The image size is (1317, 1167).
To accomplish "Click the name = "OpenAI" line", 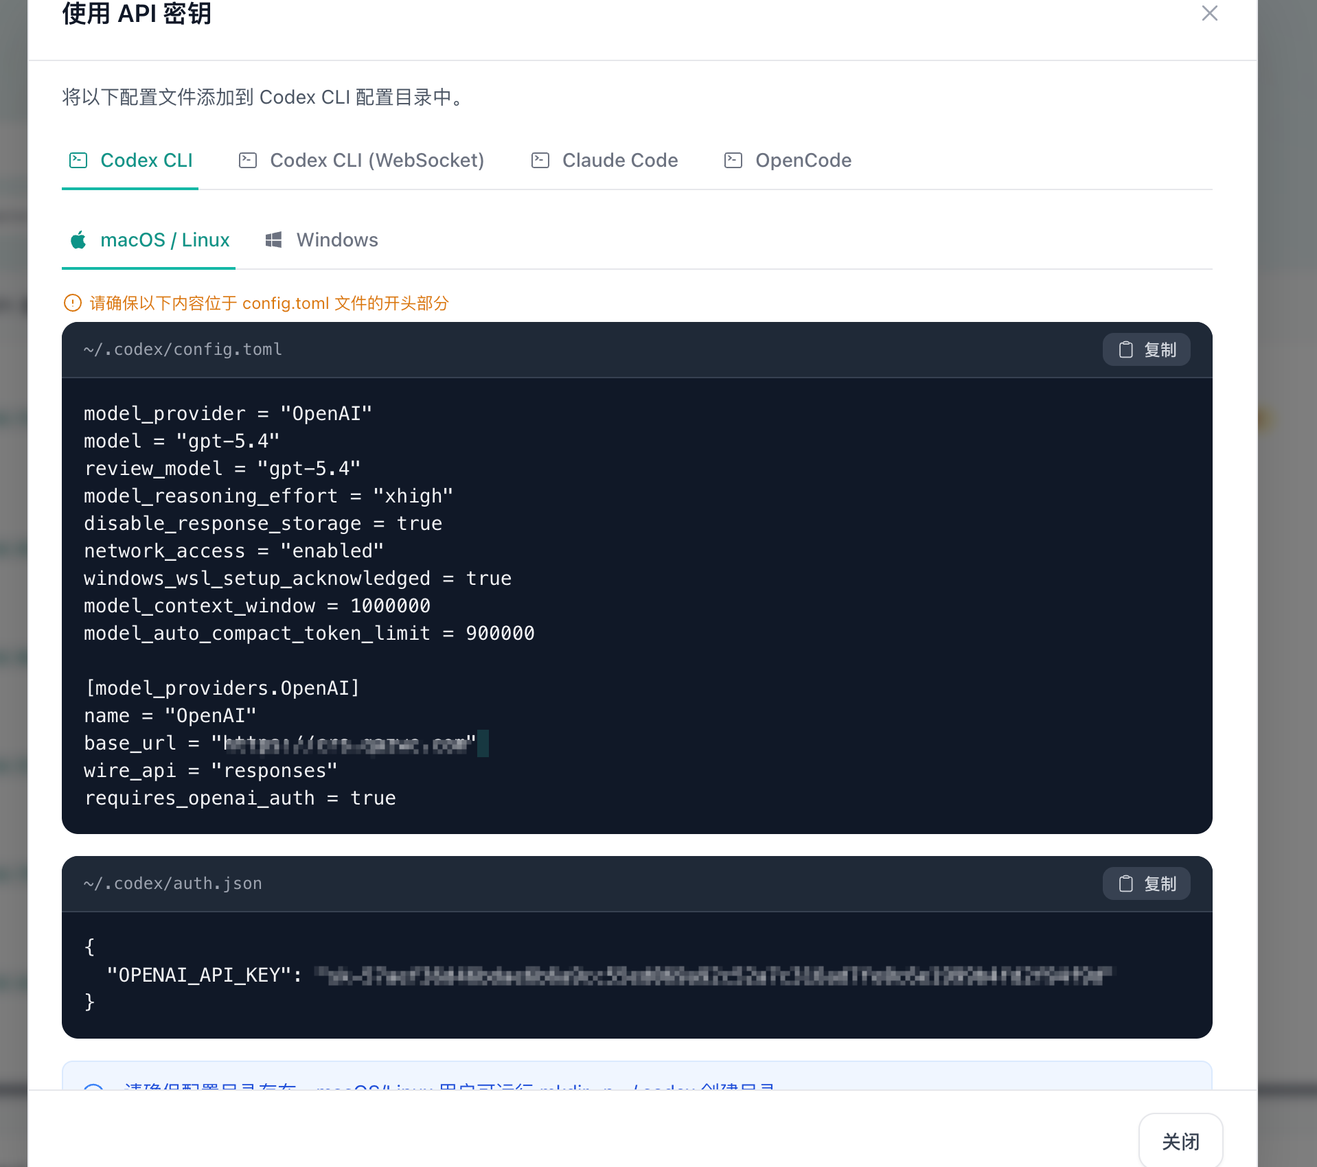I will pyautogui.click(x=170, y=715).
